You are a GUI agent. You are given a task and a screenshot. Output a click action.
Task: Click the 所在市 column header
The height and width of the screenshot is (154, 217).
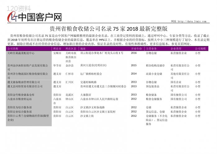57,49
